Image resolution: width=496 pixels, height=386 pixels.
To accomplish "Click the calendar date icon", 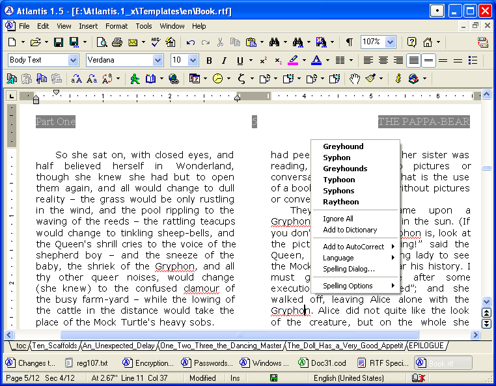I will 194,79.
